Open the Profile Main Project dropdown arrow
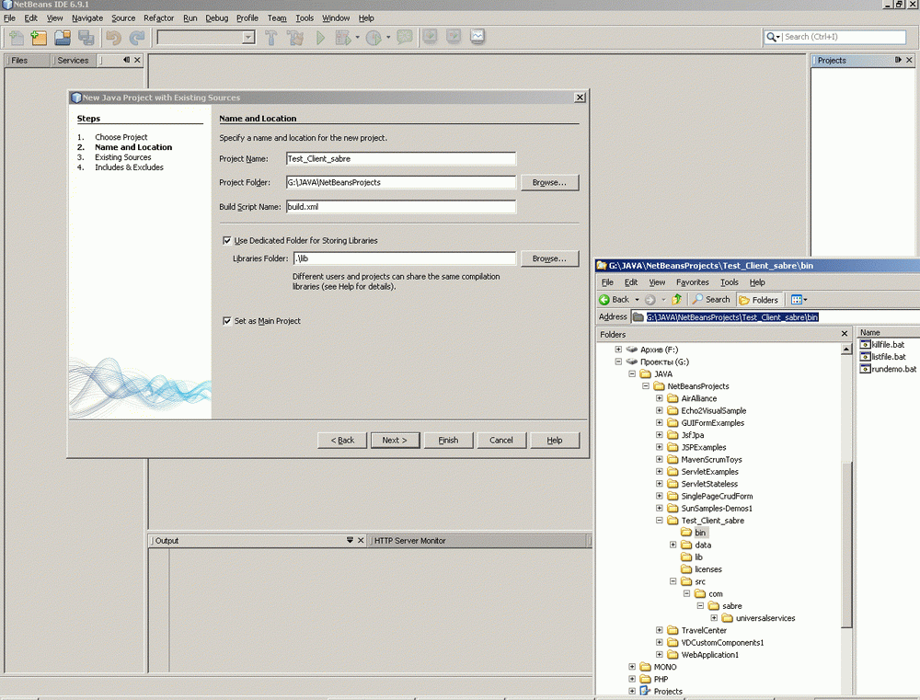920x700 pixels. pyautogui.click(x=388, y=38)
